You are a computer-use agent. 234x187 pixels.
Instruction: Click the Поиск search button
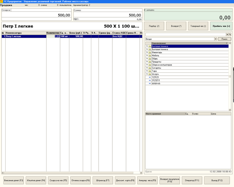(x=224, y=39)
